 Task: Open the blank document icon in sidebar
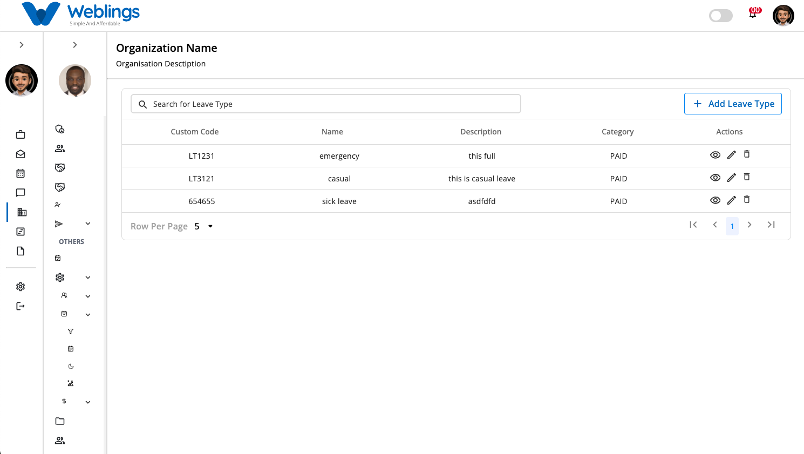coord(21,251)
